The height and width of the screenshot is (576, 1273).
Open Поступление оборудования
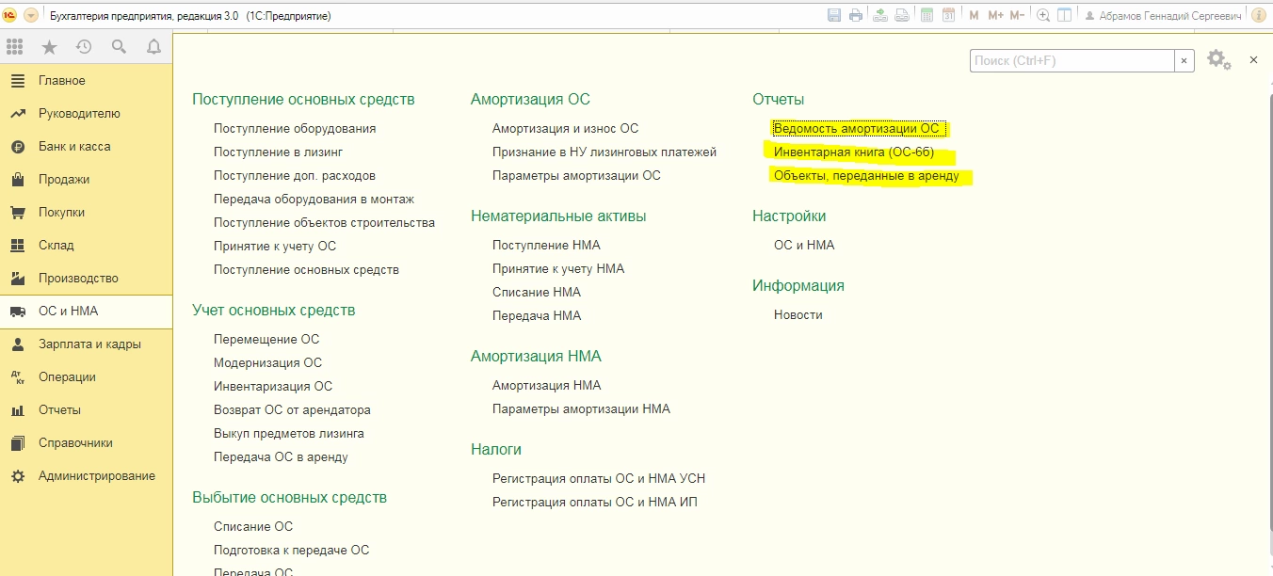(x=295, y=129)
